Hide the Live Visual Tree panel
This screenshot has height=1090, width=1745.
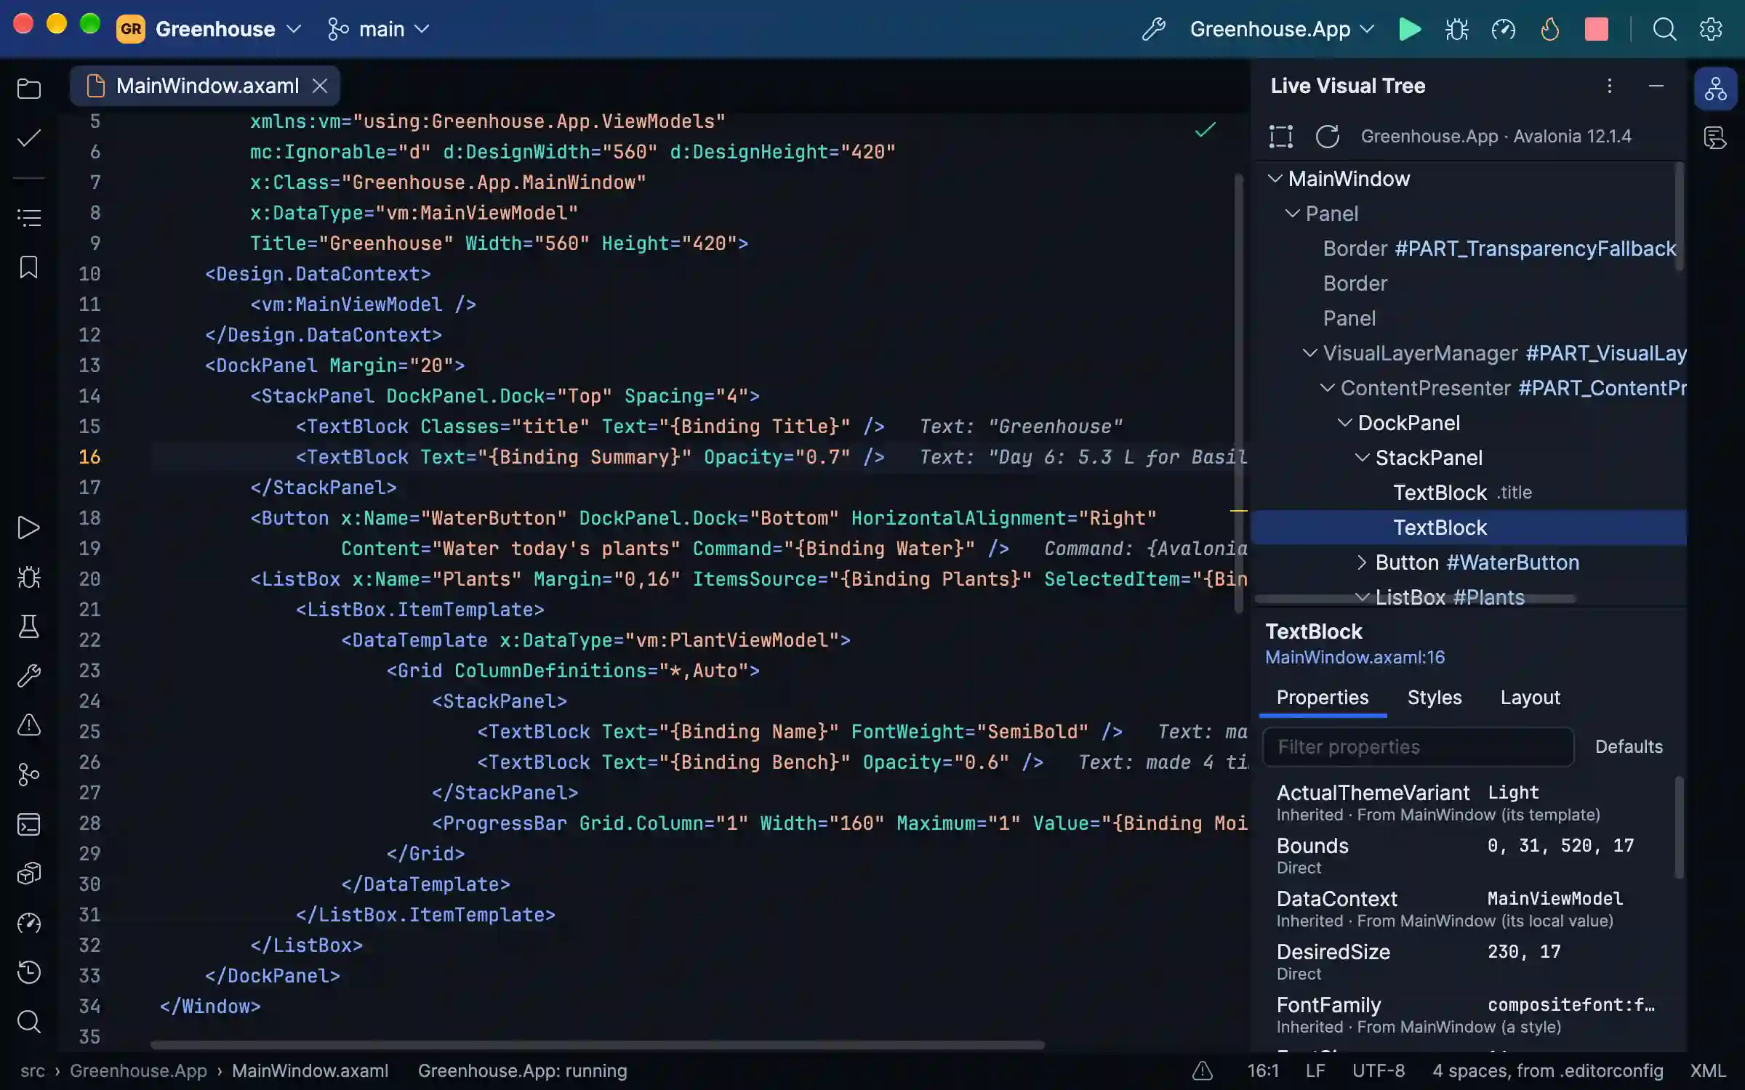(x=1656, y=86)
